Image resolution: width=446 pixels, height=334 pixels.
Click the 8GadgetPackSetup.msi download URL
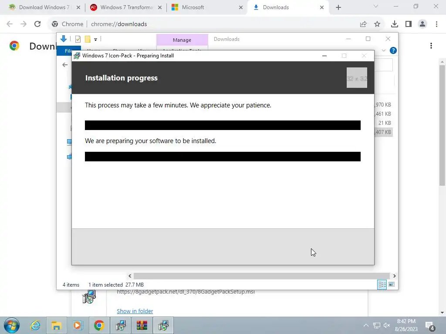pyautogui.click(x=186, y=292)
